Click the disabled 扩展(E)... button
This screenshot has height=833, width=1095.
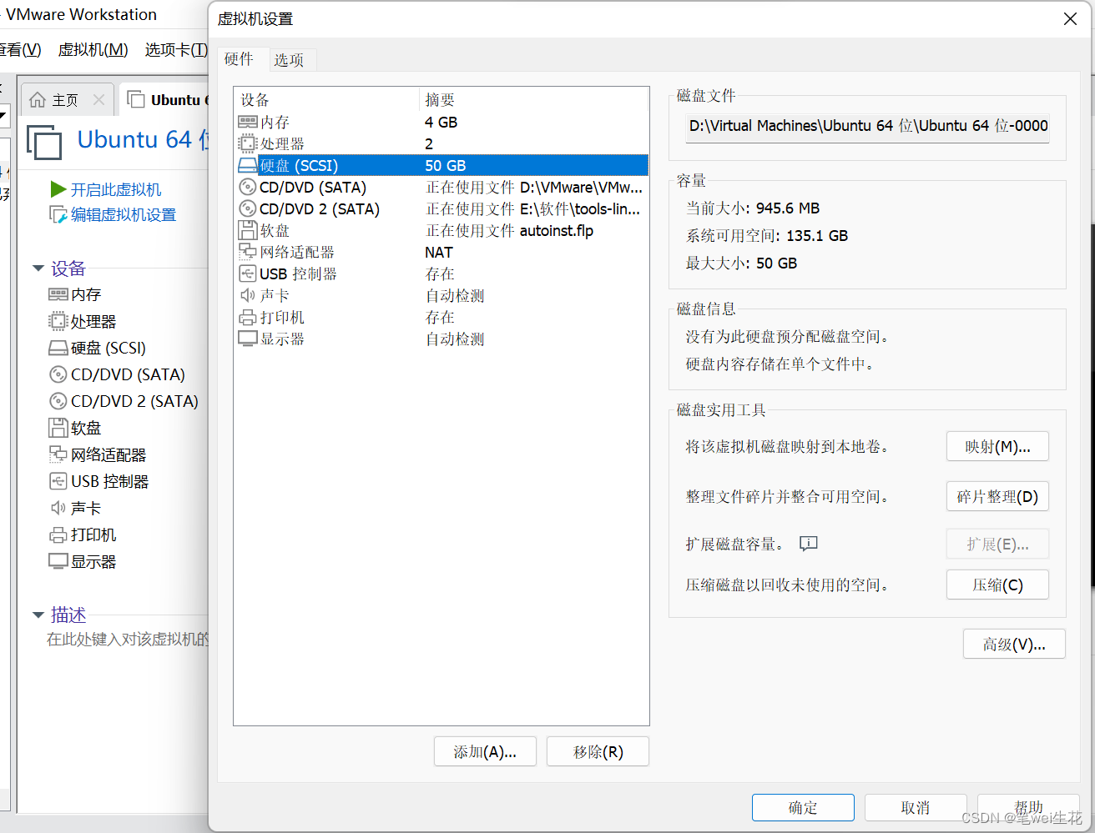tap(997, 544)
